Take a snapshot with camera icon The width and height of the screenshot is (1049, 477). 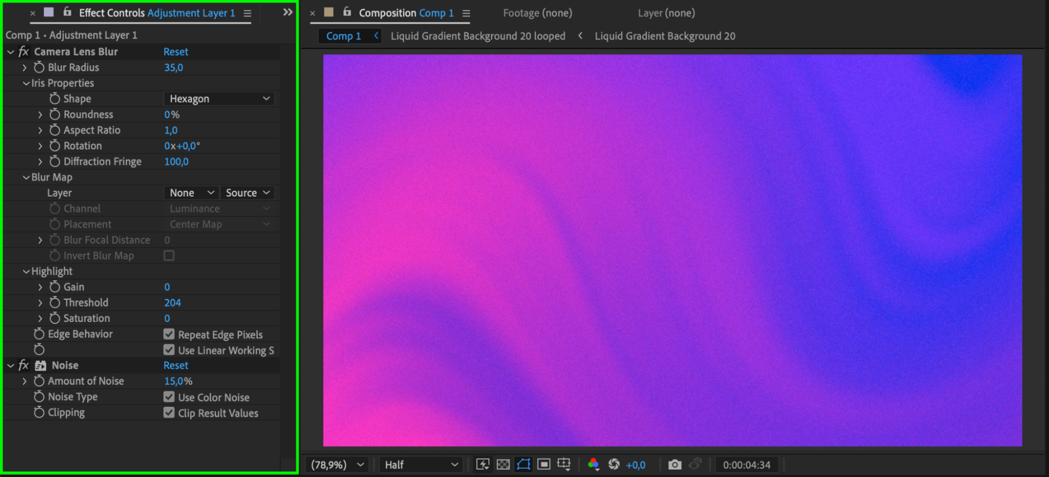(674, 464)
